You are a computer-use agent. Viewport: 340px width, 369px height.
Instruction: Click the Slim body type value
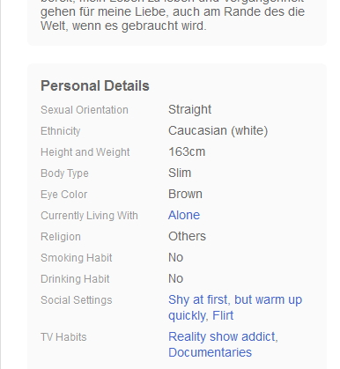point(180,173)
